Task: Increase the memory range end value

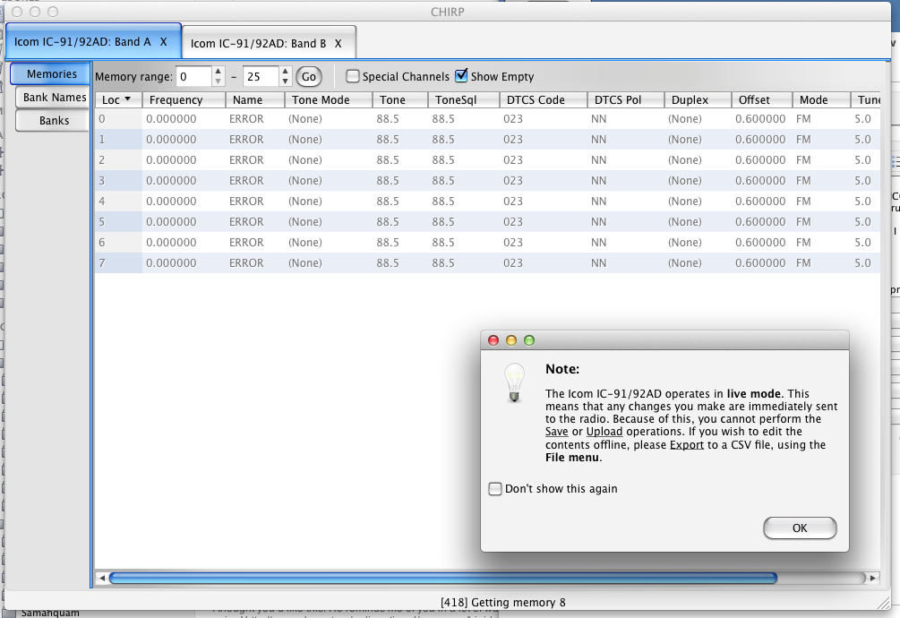Action: coord(286,72)
